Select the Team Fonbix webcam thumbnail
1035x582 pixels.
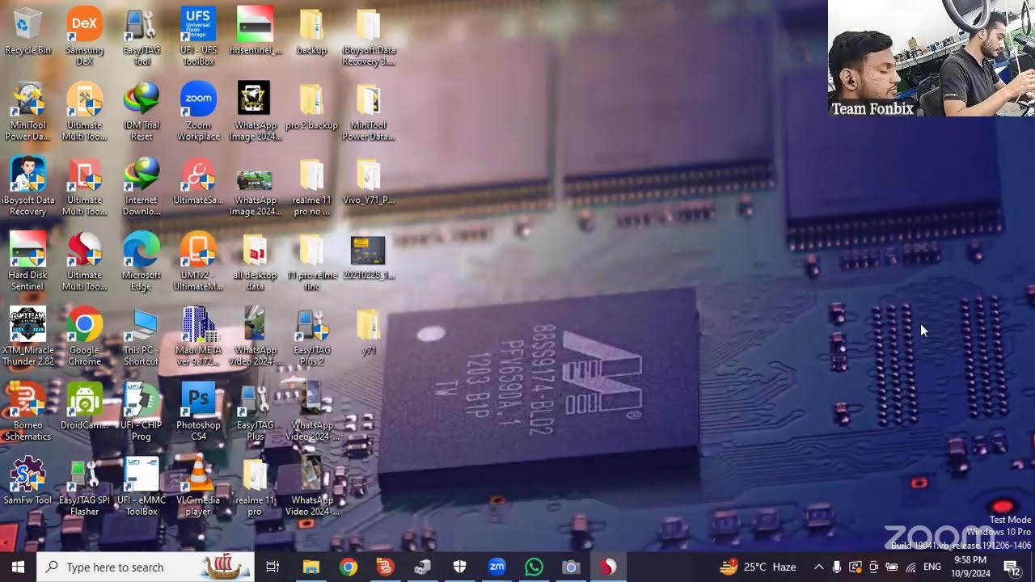pos(931,58)
